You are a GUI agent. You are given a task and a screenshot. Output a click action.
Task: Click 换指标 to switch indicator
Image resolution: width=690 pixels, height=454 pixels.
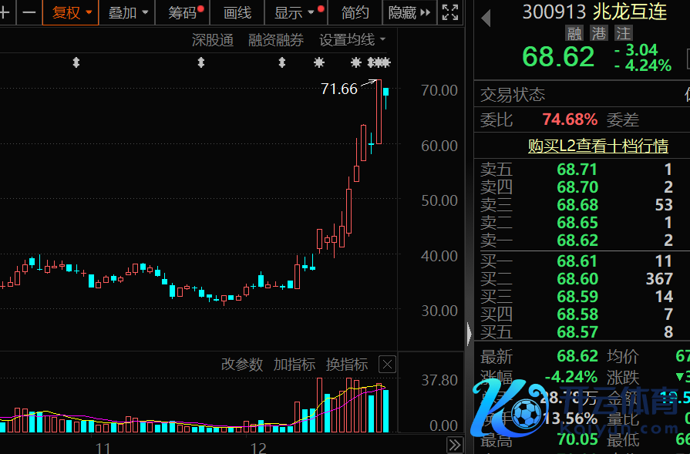[x=346, y=365]
